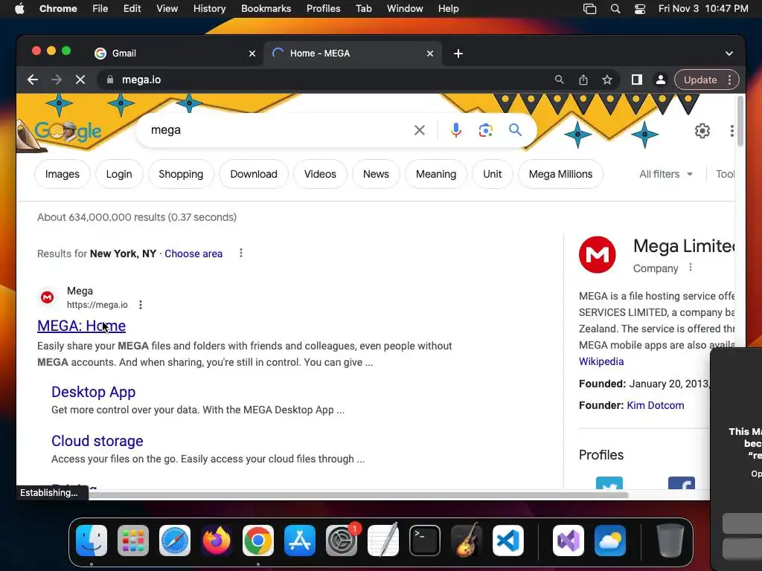762x571 pixels.
Task: Apply the Download filter chip
Action: [254, 174]
